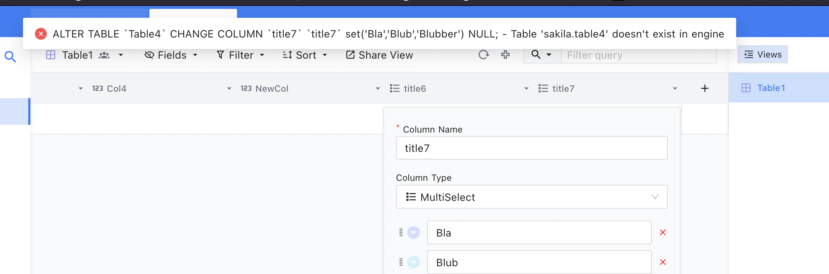This screenshot has width=829, height=274.
Task: Click the reload data icon
Action: click(484, 55)
